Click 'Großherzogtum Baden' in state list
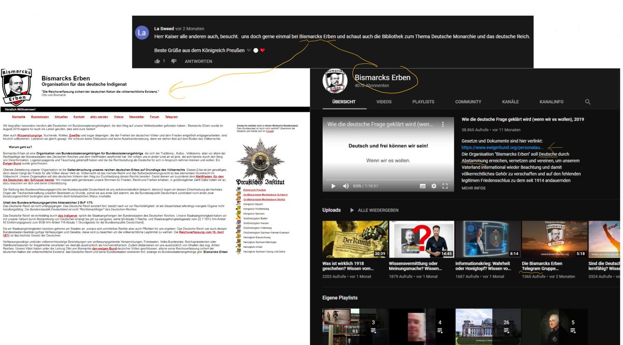This screenshot has width=623, height=345. pos(255,218)
